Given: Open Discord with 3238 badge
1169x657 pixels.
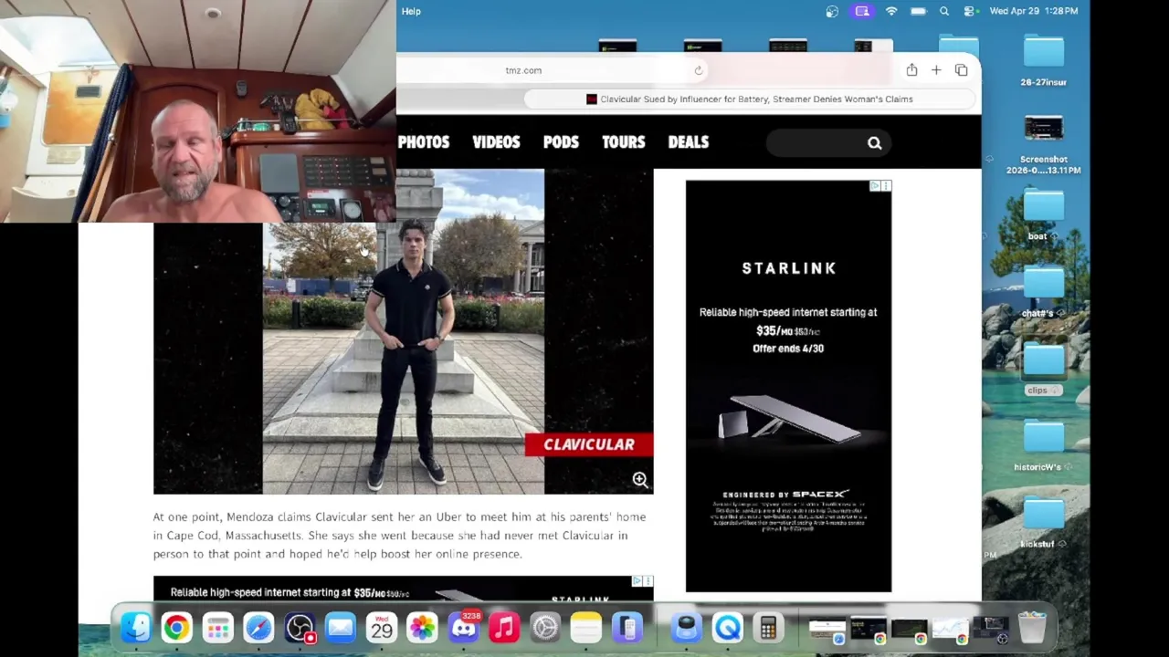Looking at the screenshot, I should pos(463,628).
